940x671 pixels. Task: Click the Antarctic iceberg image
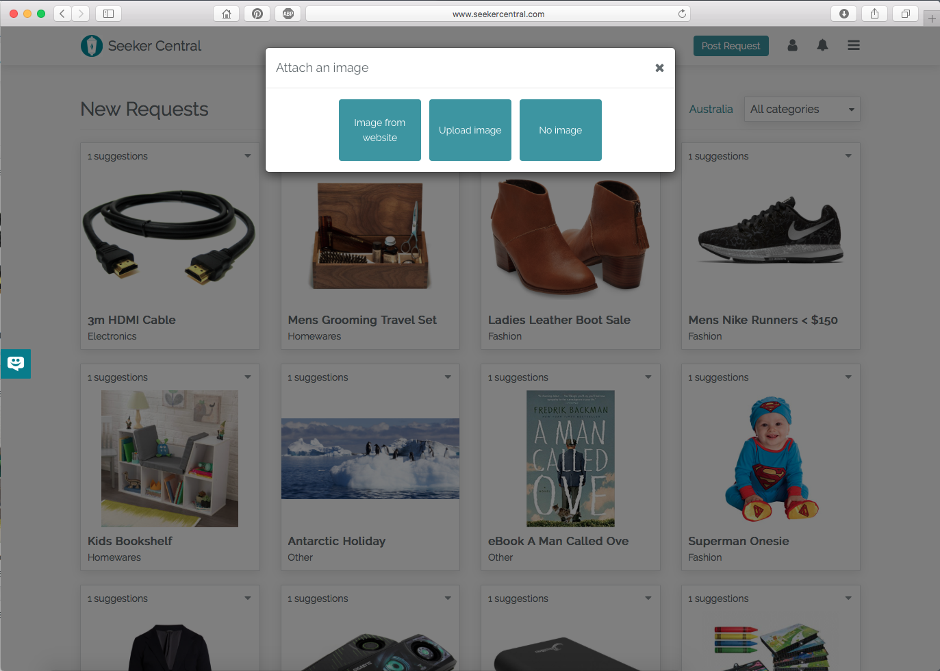(x=370, y=459)
